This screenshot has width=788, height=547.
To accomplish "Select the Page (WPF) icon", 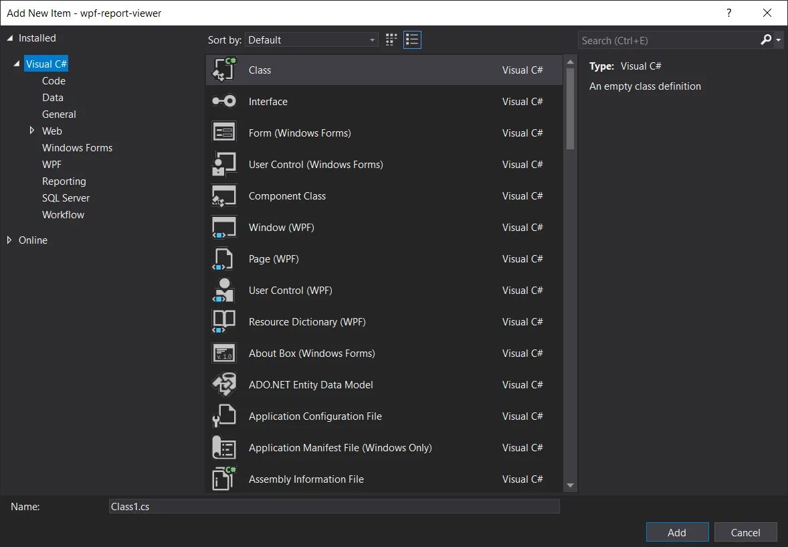I will click(224, 258).
